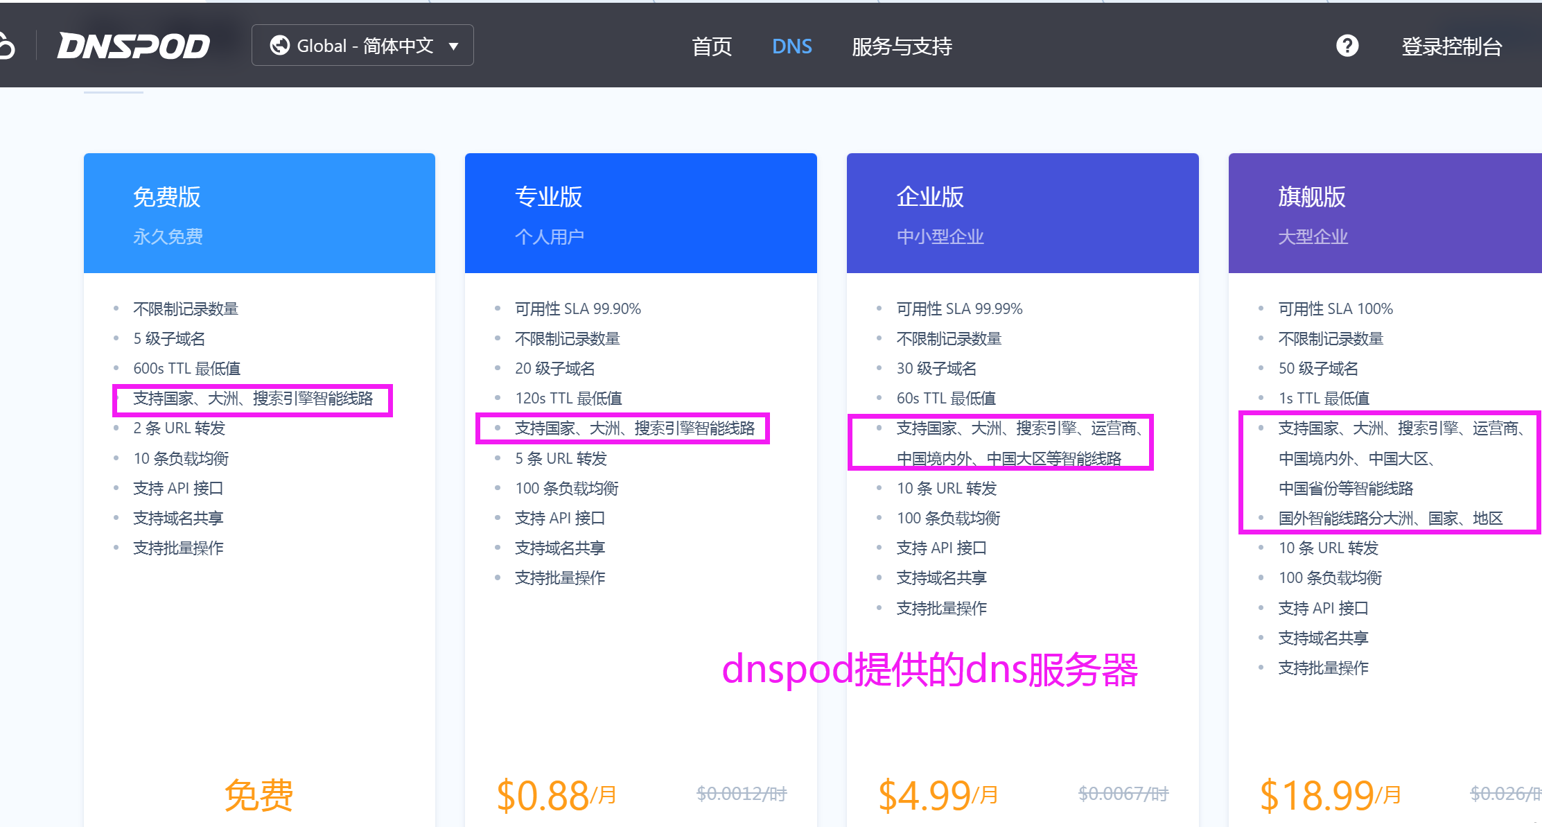Click the Tencent Cloud icon at far left

coord(6,46)
